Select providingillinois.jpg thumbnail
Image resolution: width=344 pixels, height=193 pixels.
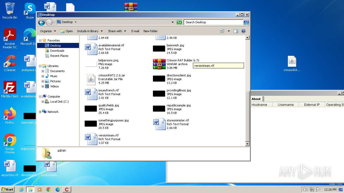tap(159, 94)
